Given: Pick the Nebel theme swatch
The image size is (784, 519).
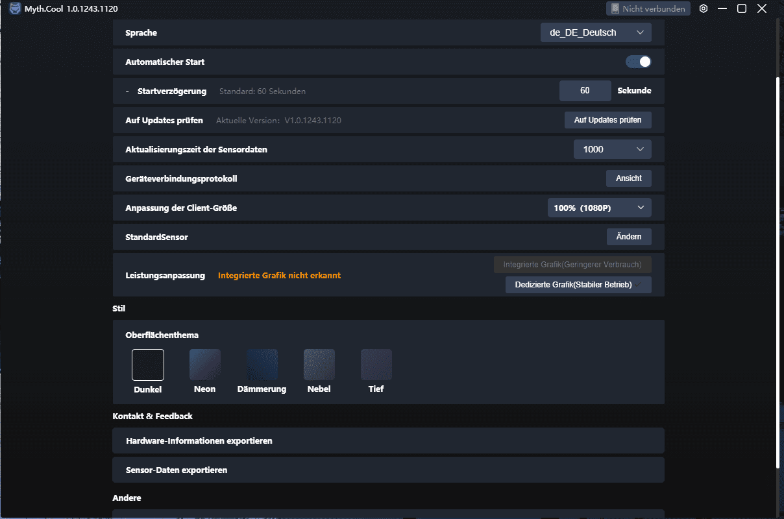Looking at the screenshot, I should coord(319,365).
